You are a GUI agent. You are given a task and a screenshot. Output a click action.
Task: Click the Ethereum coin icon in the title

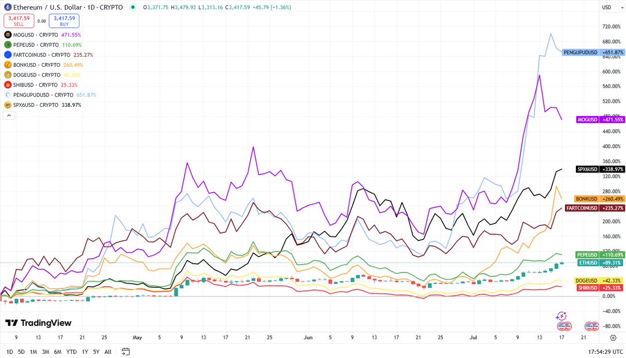pyautogui.click(x=8, y=7)
